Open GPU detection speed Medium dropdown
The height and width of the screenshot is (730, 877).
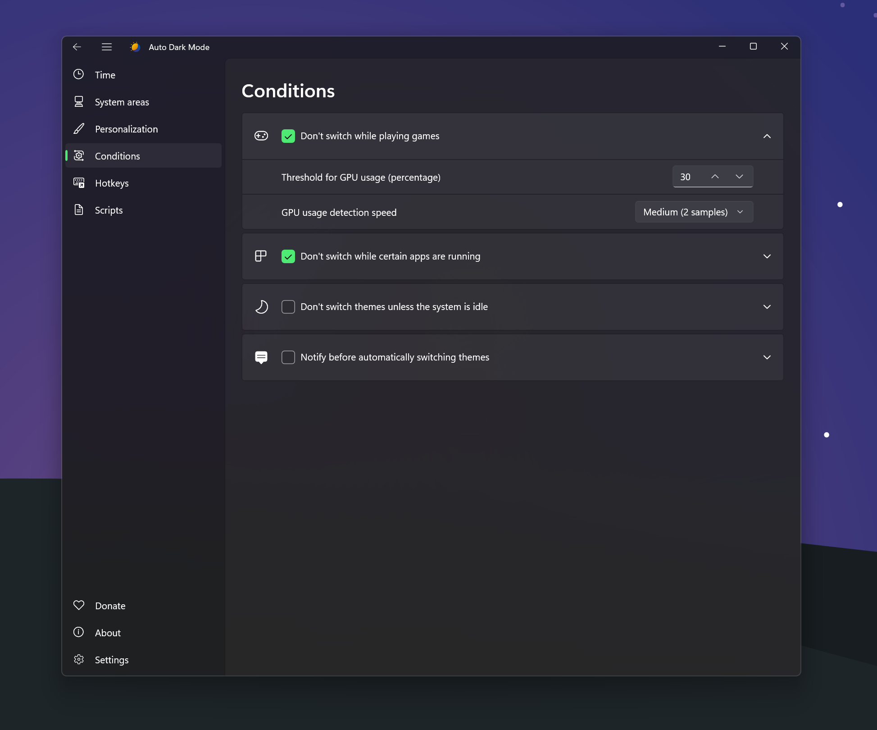click(x=694, y=212)
